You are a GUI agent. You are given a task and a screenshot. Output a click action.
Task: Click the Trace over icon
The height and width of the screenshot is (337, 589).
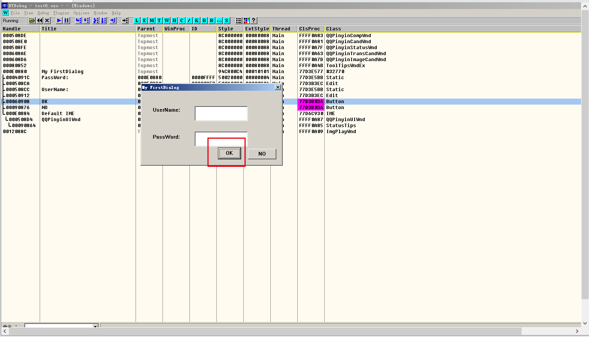coord(103,21)
